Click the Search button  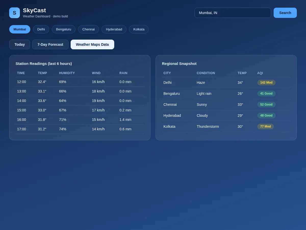(x=285, y=13)
